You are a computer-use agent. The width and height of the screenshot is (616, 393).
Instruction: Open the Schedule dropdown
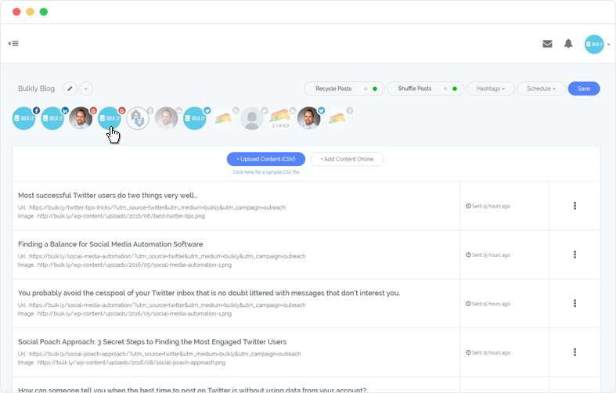coord(541,88)
